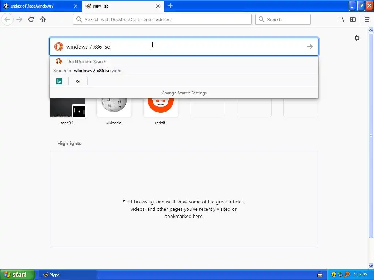Image resolution: width=374 pixels, height=280 pixels.
Task: Open new tab page settings gear
Action: (356, 38)
